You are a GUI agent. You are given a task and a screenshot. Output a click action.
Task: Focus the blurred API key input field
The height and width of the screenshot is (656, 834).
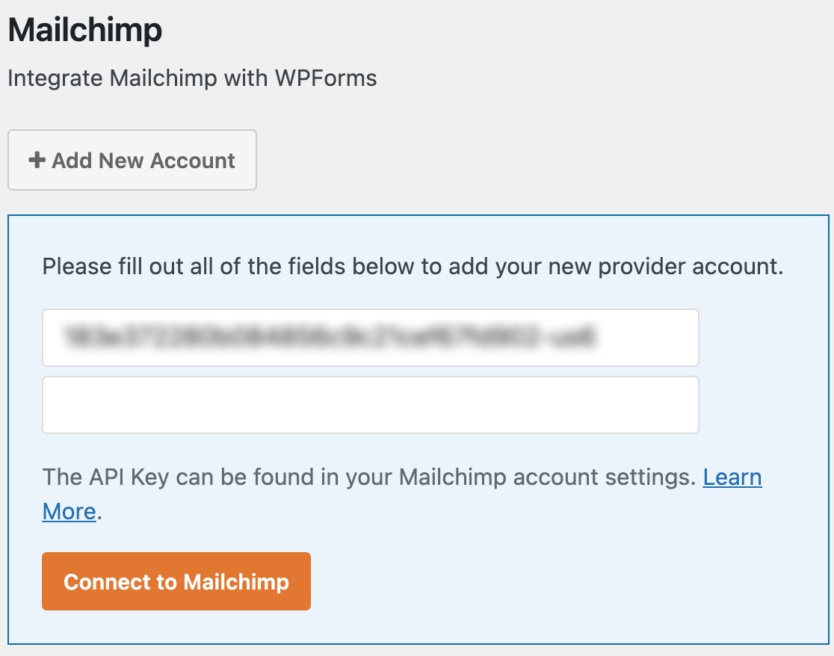(370, 338)
